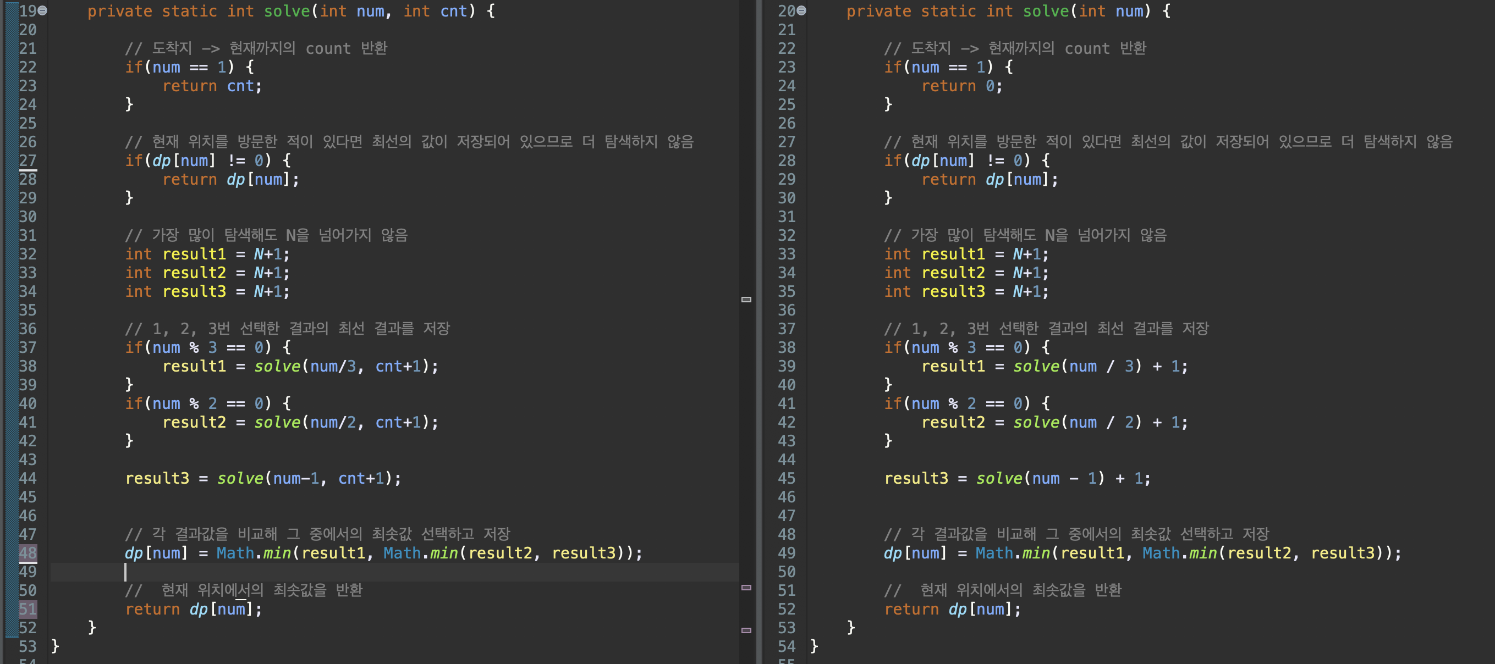
Task: Click 'if(num % 3 == 0) {' in left editor
Action: pos(208,347)
